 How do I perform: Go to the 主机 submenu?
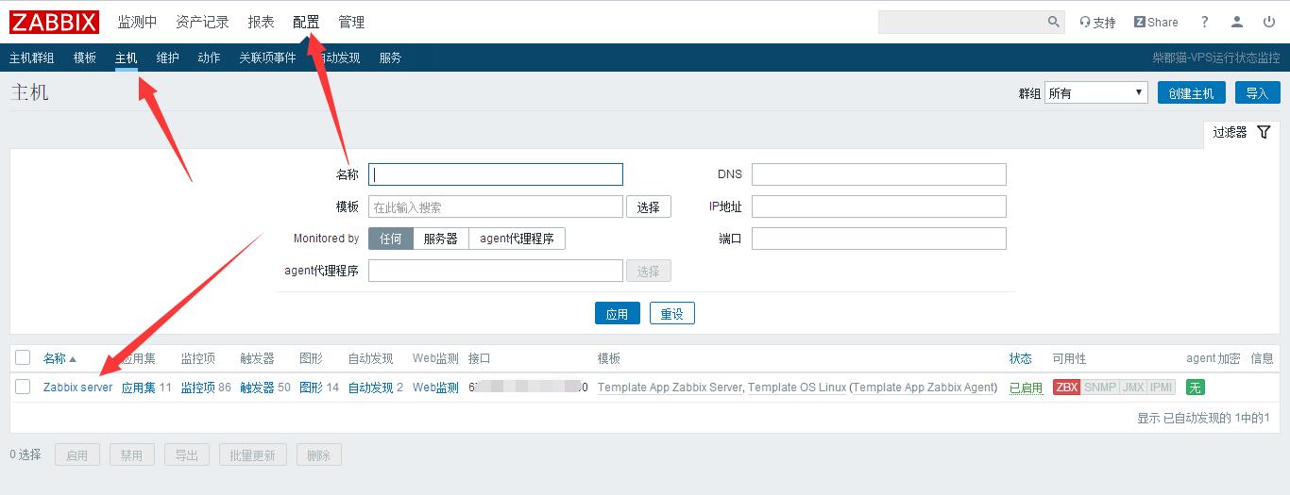[x=127, y=58]
